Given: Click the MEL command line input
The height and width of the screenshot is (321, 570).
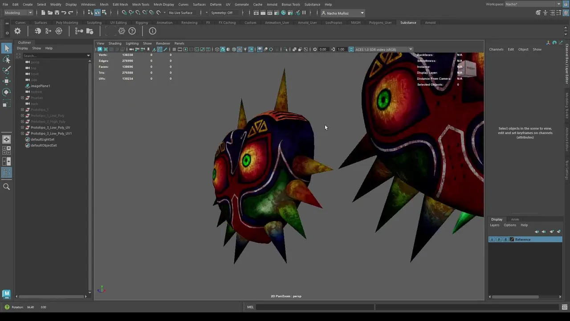Looking at the screenshot, I should [315, 307].
